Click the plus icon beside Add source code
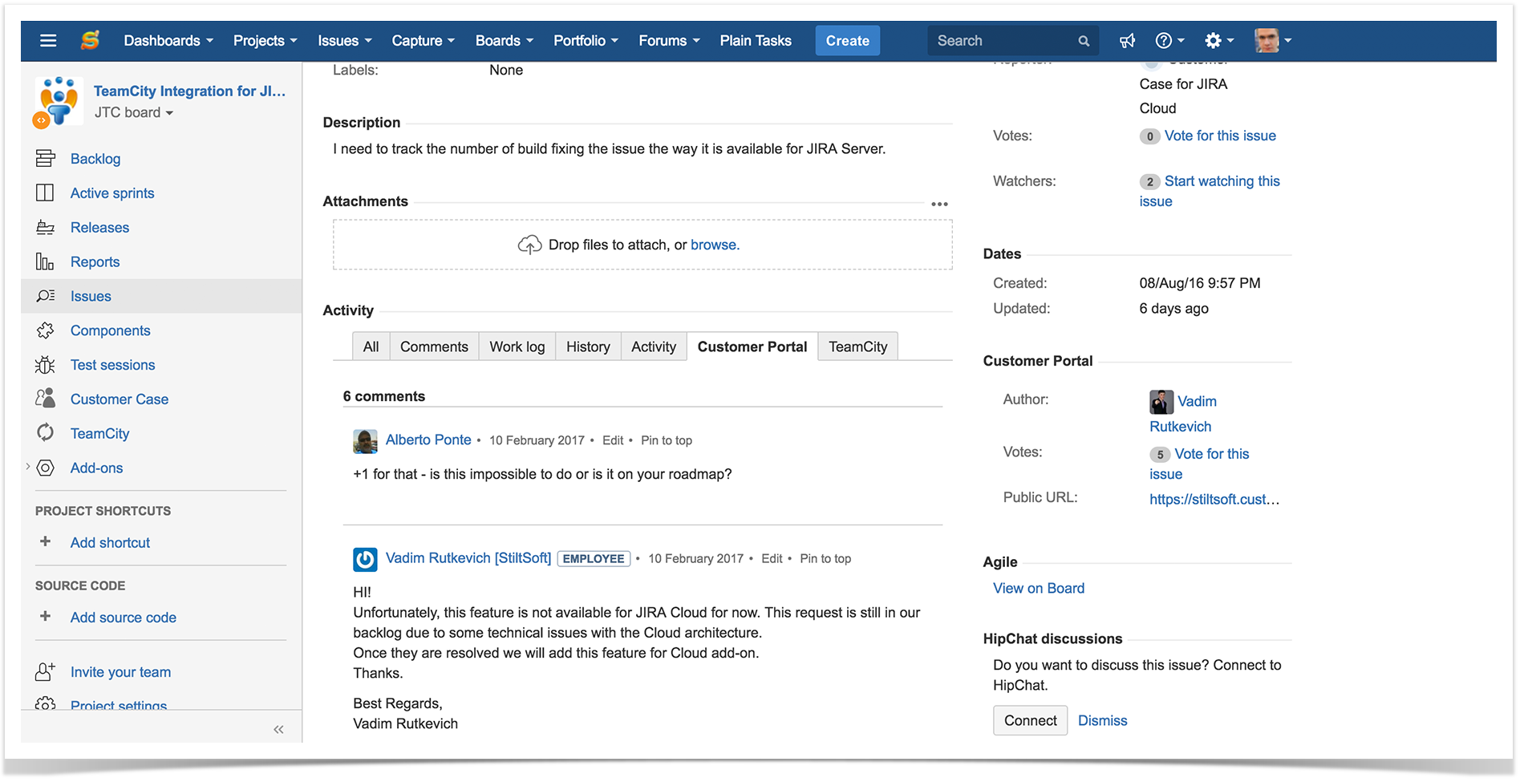Viewport: 1524px width, 782px height. tap(46, 617)
